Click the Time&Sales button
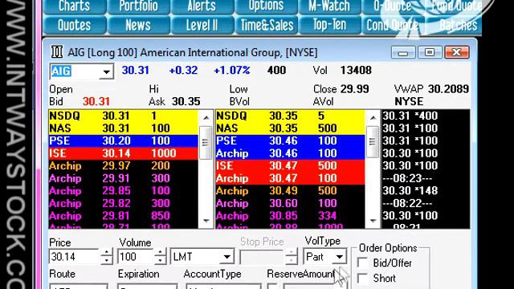 pyautogui.click(x=266, y=25)
